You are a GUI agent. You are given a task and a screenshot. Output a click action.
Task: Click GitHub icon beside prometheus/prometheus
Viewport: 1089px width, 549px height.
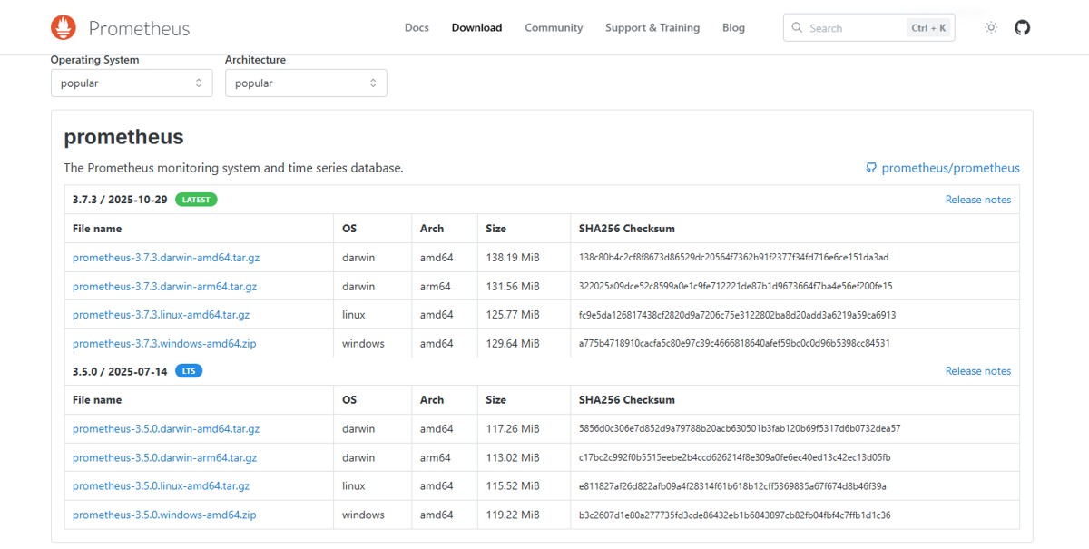point(871,168)
